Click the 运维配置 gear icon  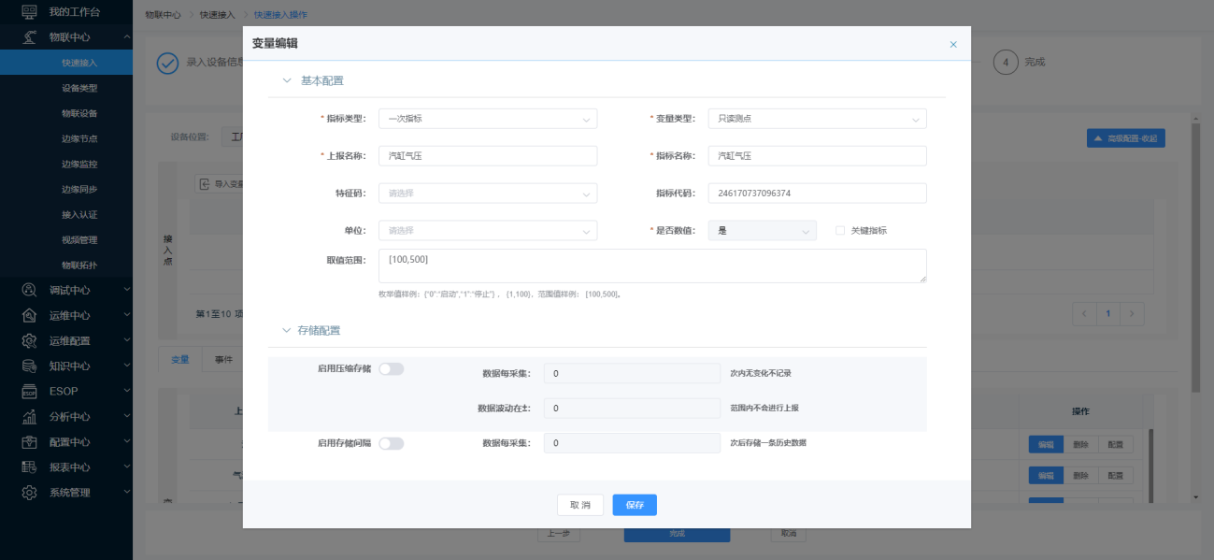[29, 340]
